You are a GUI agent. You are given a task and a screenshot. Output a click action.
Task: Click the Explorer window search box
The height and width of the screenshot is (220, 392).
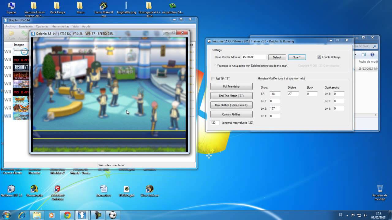pyautogui.click(x=365, y=46)
